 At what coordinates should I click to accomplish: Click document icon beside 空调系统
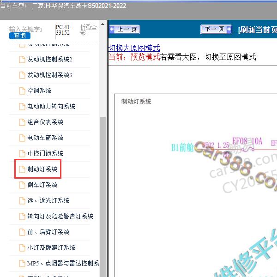pos(22,90)
